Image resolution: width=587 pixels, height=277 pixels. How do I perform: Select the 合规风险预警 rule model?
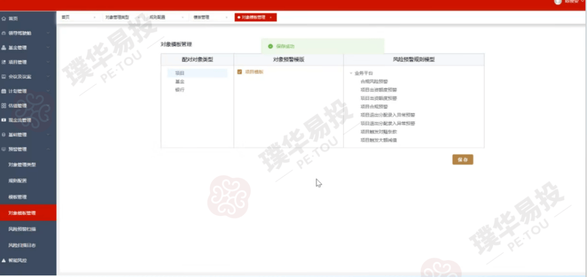coord(374,81)
